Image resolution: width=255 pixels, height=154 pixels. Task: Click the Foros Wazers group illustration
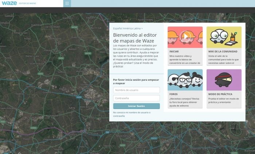click(185, 80)
